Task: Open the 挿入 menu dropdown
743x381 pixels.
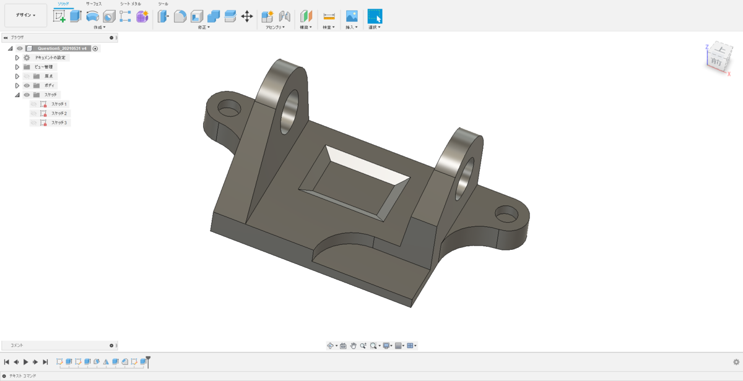Action: click(x=351, y=27)
